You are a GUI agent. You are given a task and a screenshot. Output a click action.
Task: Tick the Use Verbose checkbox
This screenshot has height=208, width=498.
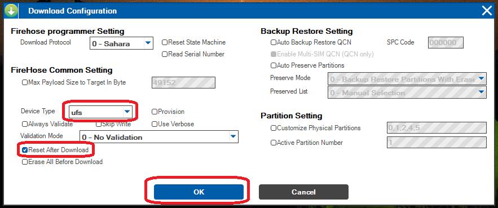coord(155,124)
